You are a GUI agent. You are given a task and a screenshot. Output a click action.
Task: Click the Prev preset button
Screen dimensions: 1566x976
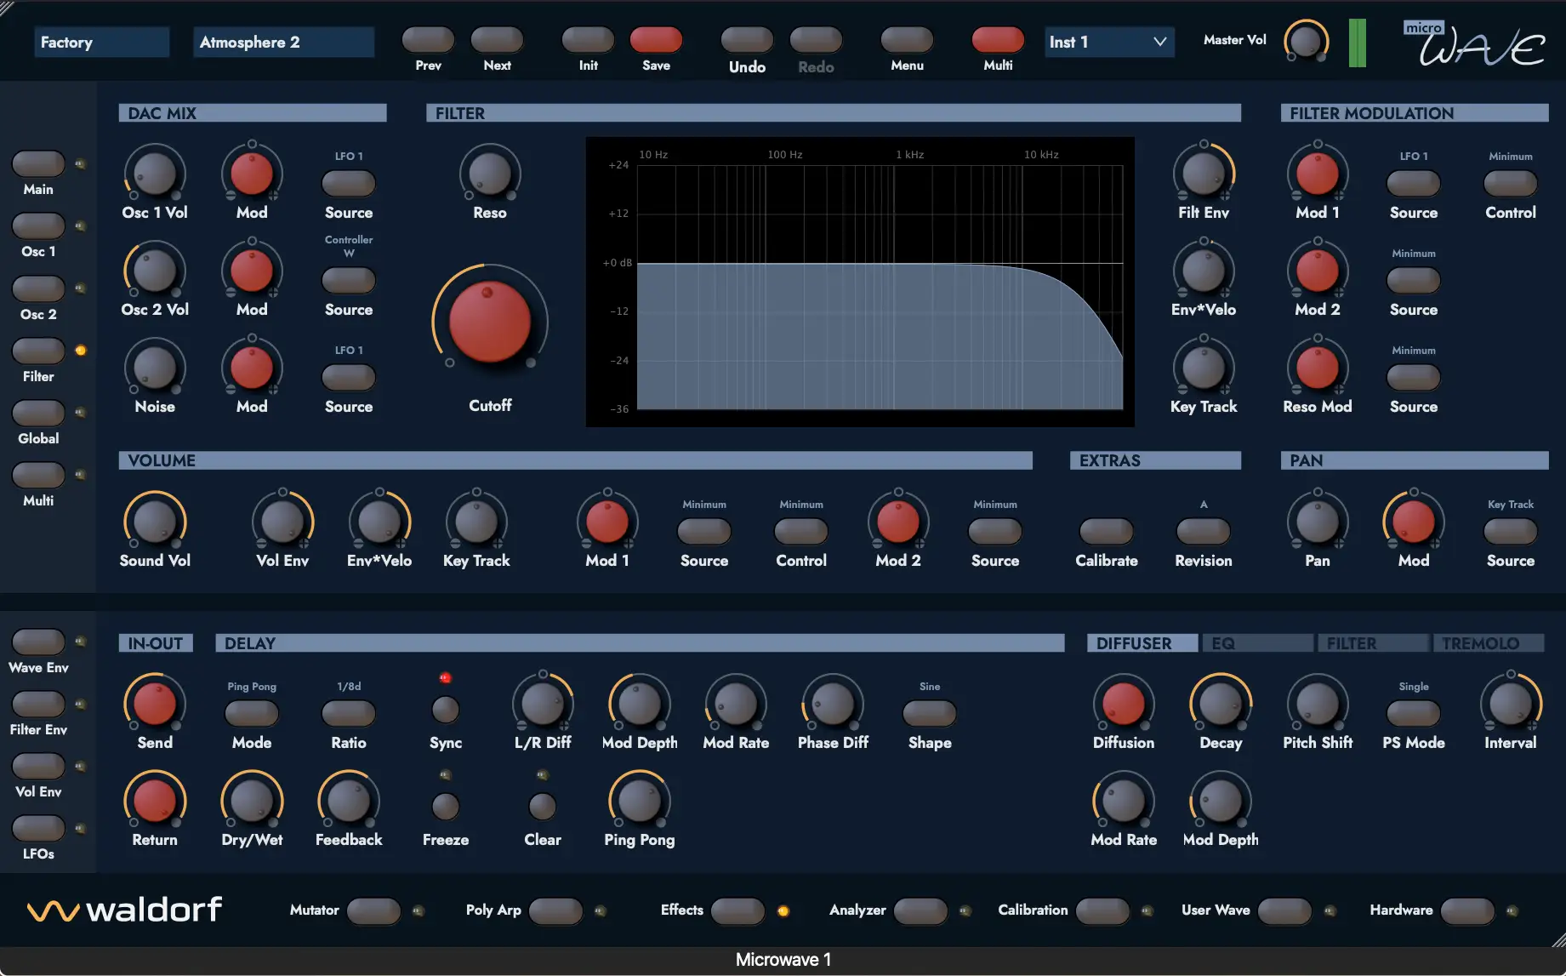[x=428, y=39]
